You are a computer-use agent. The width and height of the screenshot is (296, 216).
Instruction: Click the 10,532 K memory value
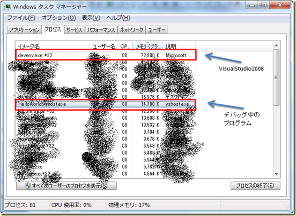(150, 125)
